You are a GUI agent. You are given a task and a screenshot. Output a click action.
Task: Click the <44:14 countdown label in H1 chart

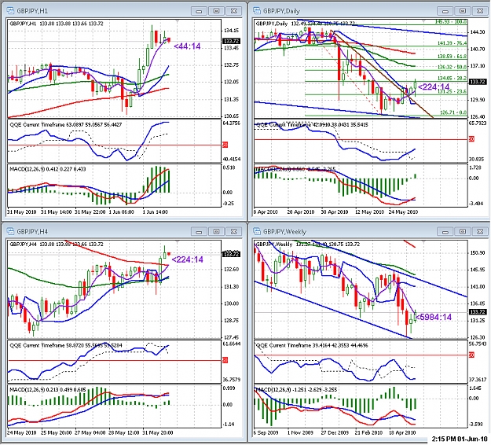click(187, 46)
